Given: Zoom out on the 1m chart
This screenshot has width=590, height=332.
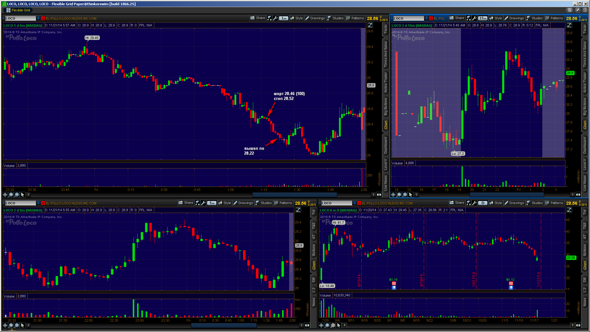Looking at the screenshot, I should pos(17,195).
